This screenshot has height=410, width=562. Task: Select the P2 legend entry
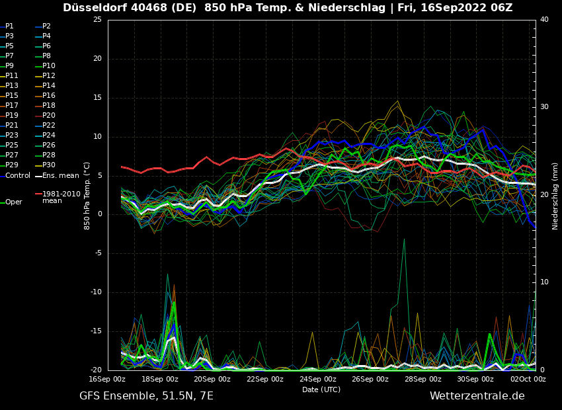coord(46,26)
